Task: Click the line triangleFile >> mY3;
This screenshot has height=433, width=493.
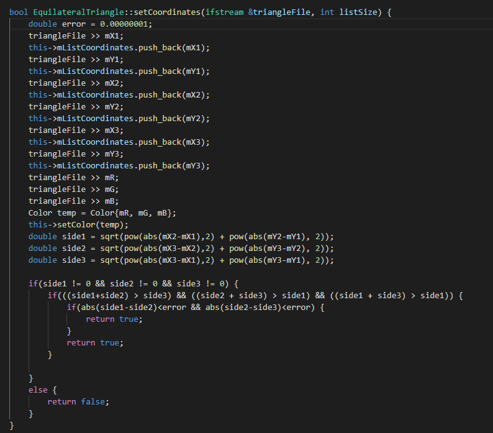Action: [x=76, y=154]
